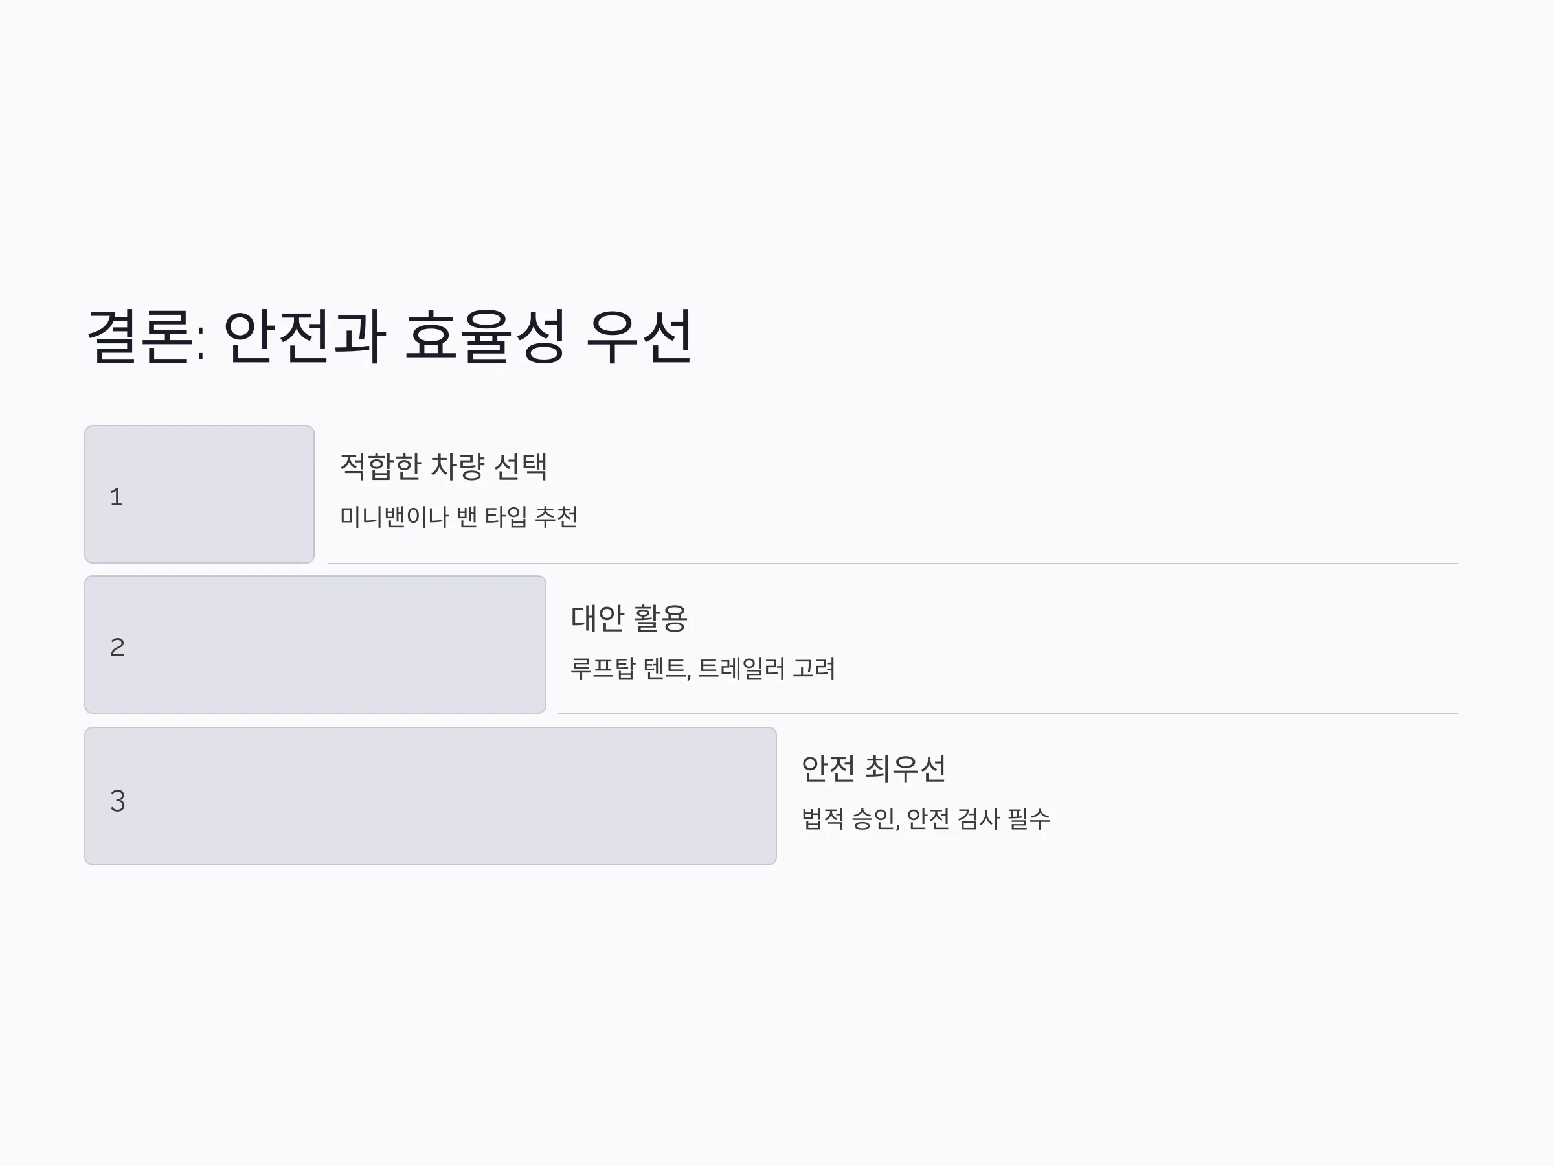Viewport: 1554px width, 1166px height.
Task: Click the number 2 label
Action: pyautogui.click(x=117, y=647)
